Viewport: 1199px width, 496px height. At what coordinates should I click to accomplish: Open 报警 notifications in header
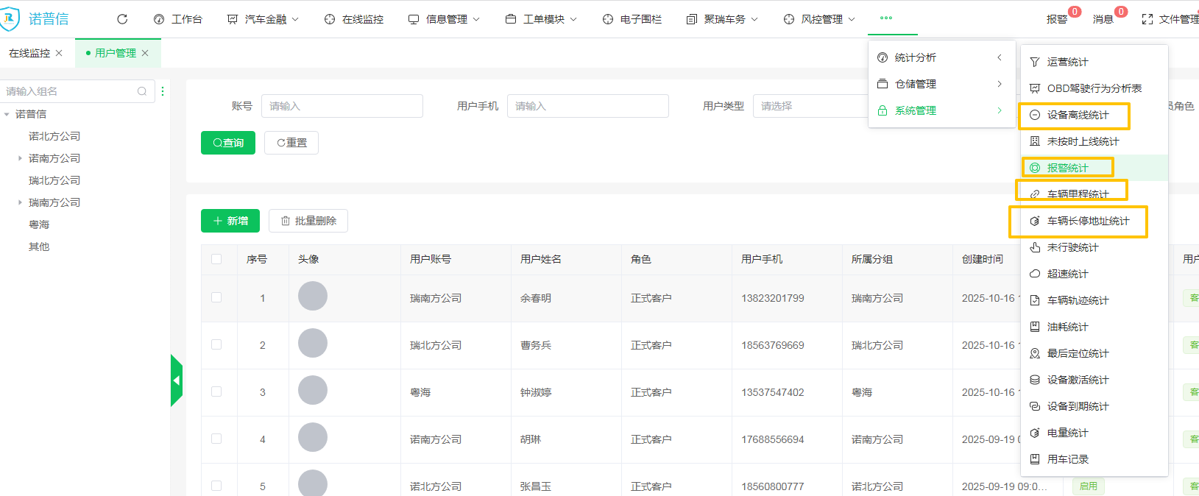pos(1057,19)
